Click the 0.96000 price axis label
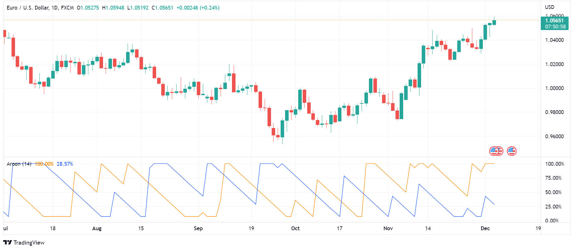The image size is (575, 250). 554,136
